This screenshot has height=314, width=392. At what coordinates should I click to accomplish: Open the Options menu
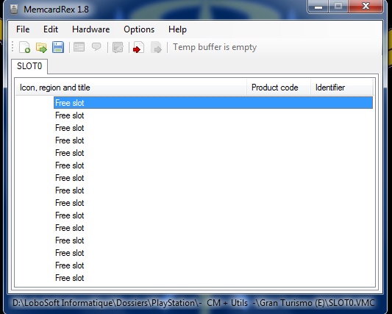point(139,29)
